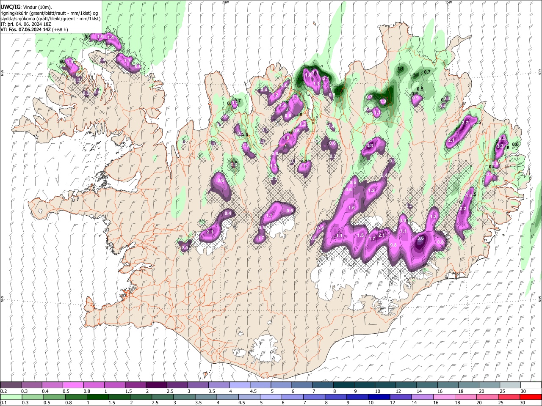Click the '15W' longitude label at the top
Screen dimensions: 542x406
point(448,2)
